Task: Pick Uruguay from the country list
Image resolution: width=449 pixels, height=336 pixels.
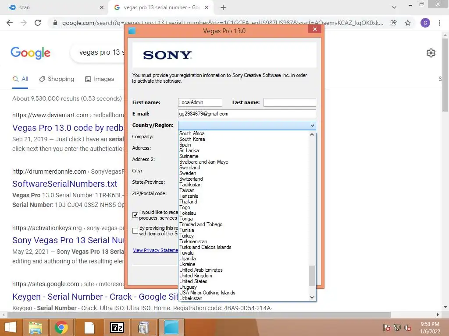Action: [x=188, y=287]
